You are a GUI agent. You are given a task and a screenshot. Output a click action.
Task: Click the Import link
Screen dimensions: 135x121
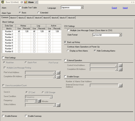125,8
